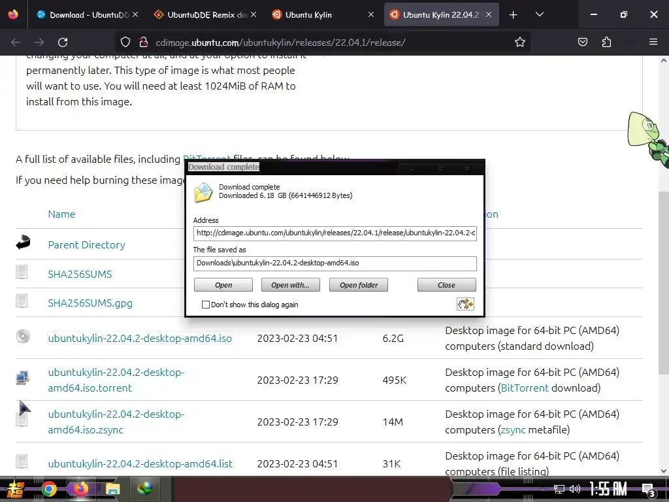Go back to previous page
This screenshot has width=669, height=502.
[16, 42]
